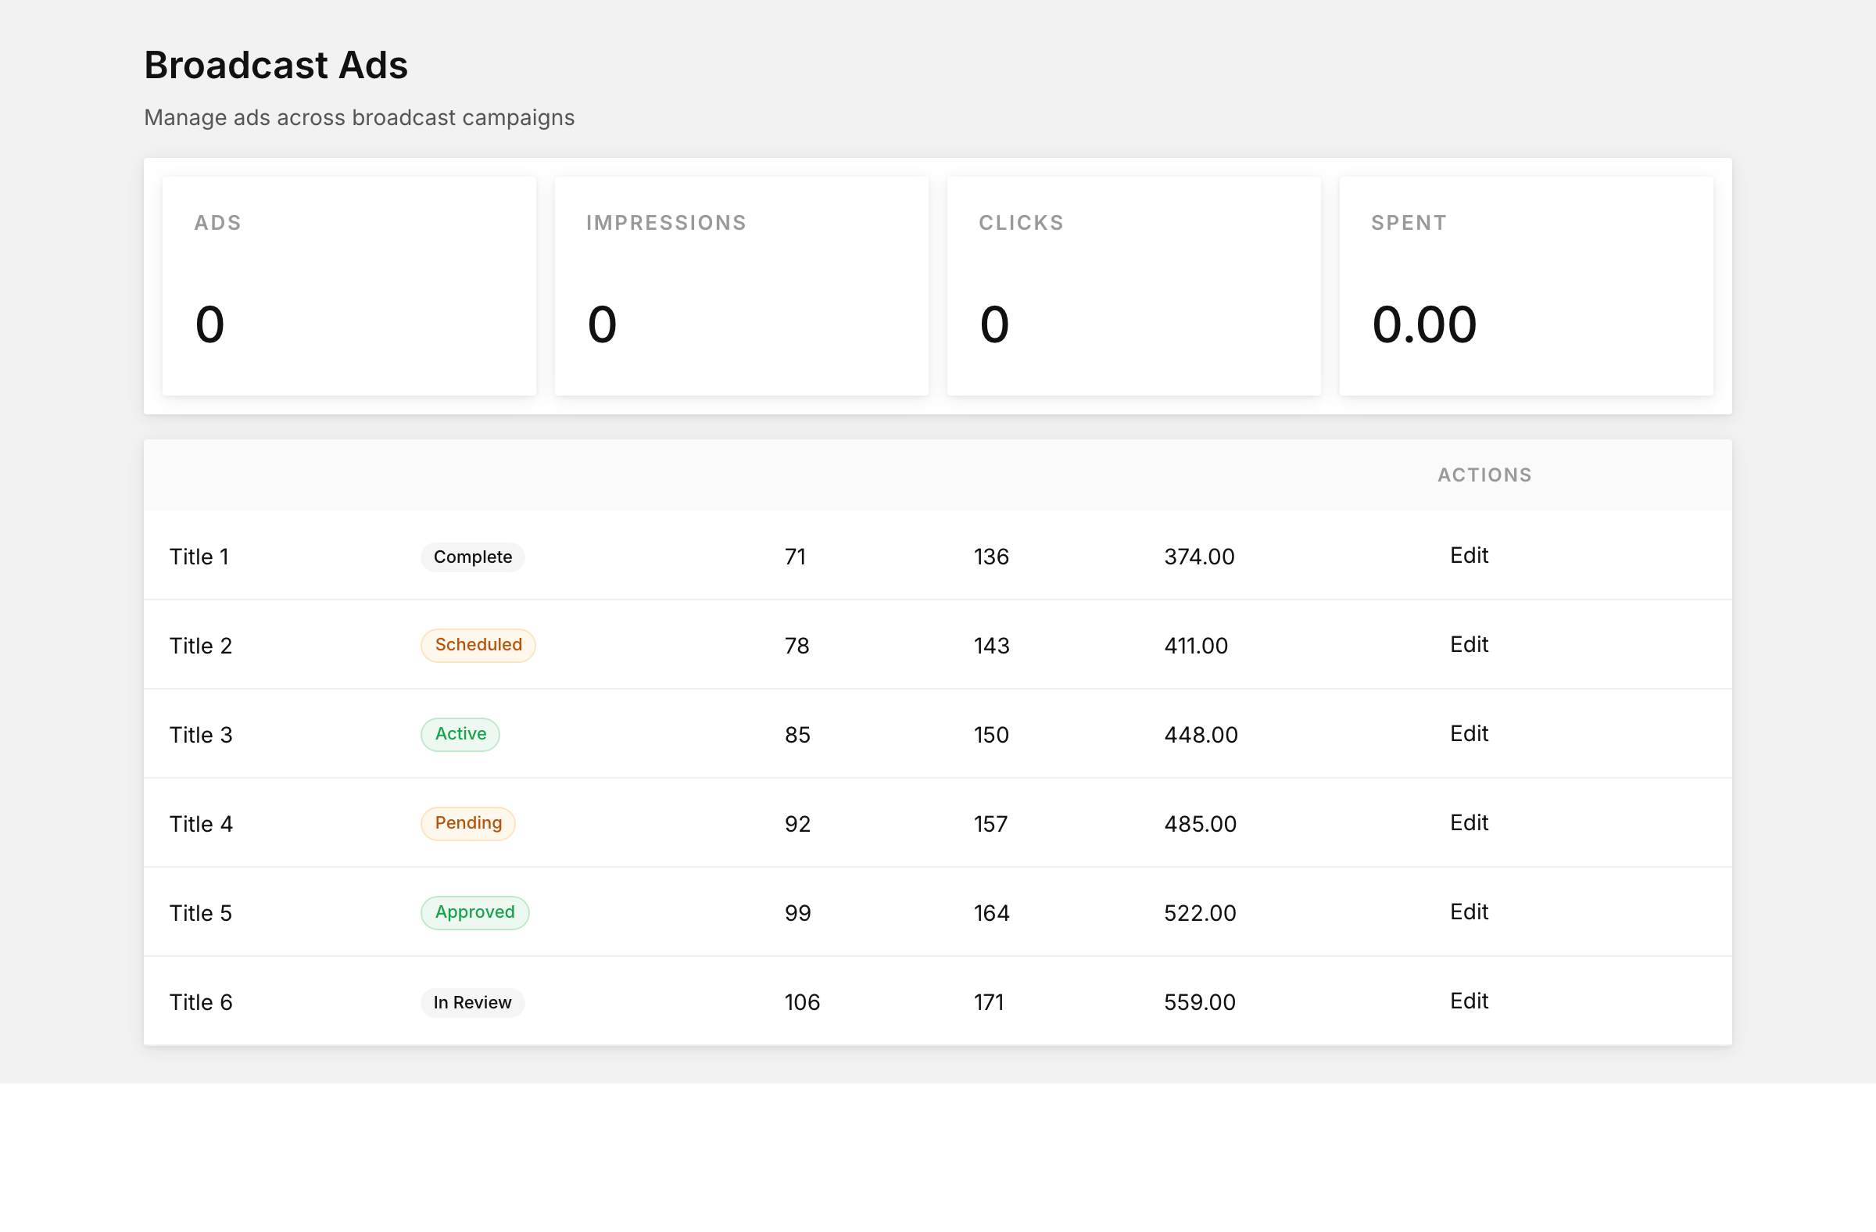Click the ACTIONS column header
1876x1232 pixels.
(1484, 475)
